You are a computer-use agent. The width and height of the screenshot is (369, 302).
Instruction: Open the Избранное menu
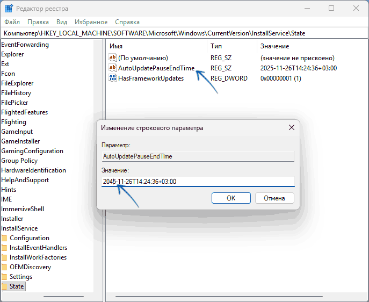click(x=91, y=22)
